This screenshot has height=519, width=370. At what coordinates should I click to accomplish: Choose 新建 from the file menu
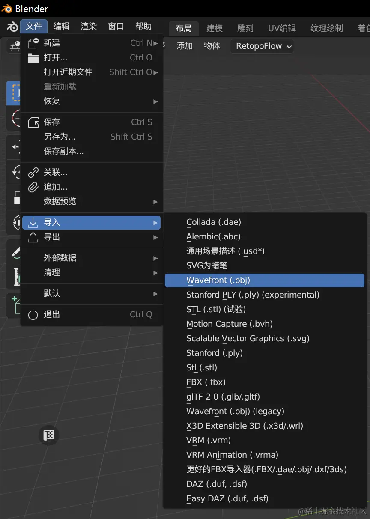pyautogui.click(x=92, y=43)
